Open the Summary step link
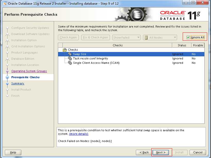This screenshot has width=211, height=158. tap(18, 83)
